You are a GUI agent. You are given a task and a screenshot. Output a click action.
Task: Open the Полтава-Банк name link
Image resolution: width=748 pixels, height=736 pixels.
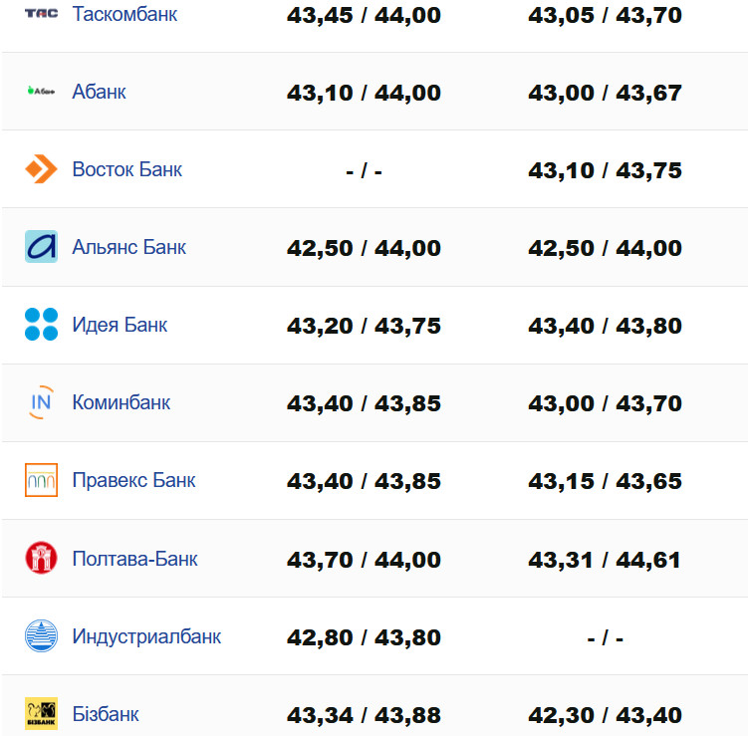[134, 558]
